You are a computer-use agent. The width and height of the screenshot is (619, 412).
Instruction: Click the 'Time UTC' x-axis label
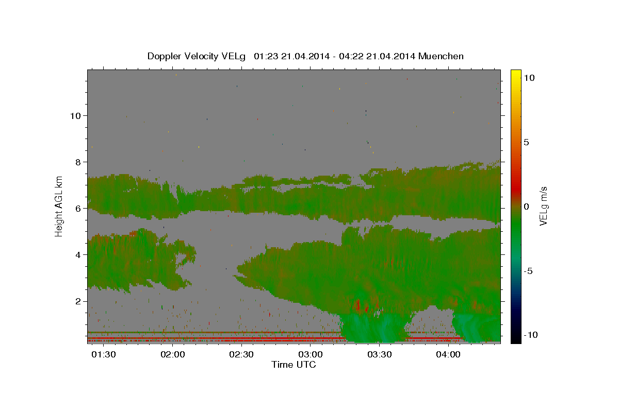pos(294,365)
